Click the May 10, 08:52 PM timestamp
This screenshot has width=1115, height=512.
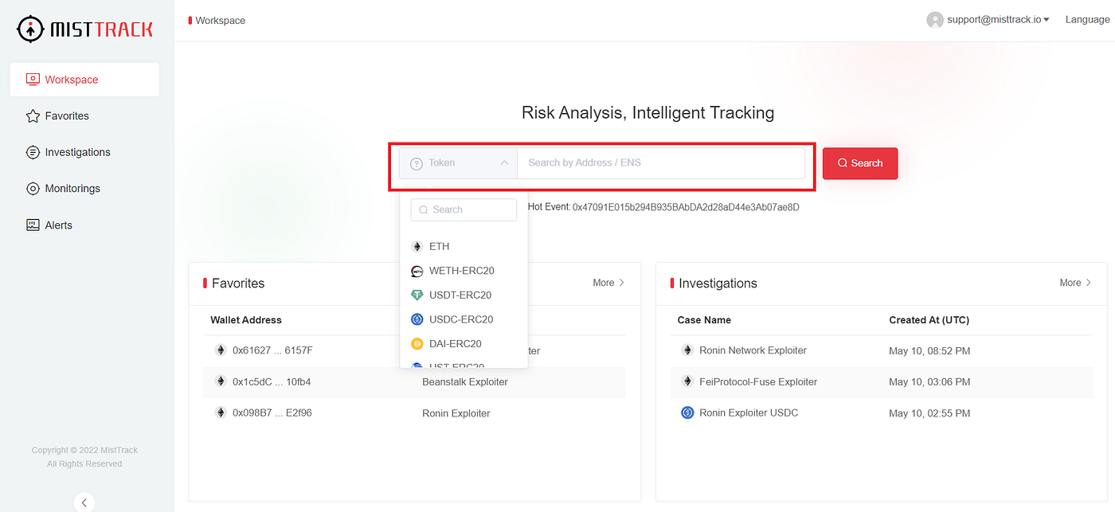(929, 350)
